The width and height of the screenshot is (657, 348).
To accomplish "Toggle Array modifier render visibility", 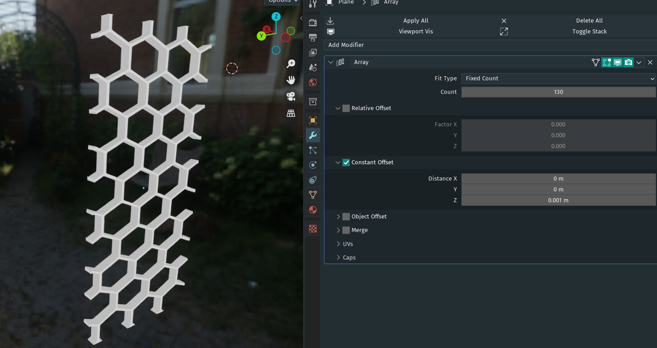I will [x=628, y=62].
